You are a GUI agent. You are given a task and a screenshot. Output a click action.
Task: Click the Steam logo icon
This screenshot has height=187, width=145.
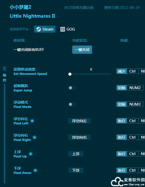coord(38,29)
